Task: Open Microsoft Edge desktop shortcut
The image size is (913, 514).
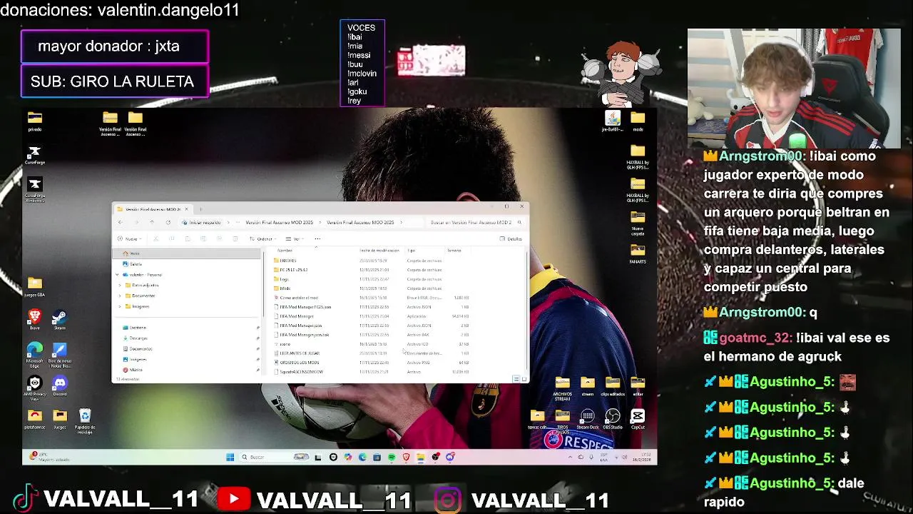Action: click(x=34, y=354)
